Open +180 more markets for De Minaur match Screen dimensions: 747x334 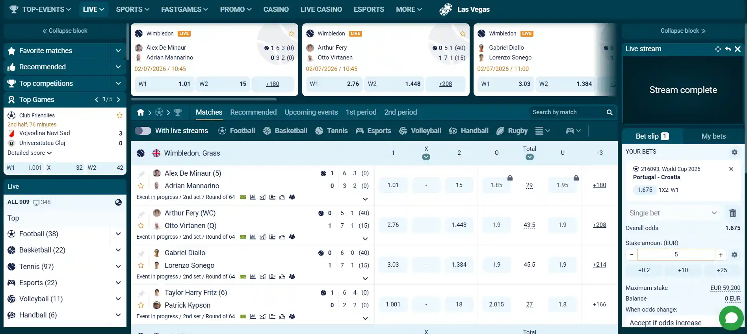click(599, 185)
